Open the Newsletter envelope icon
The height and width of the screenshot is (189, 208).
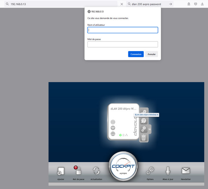186,171
